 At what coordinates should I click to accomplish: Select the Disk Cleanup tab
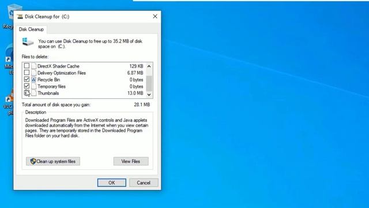31,29
